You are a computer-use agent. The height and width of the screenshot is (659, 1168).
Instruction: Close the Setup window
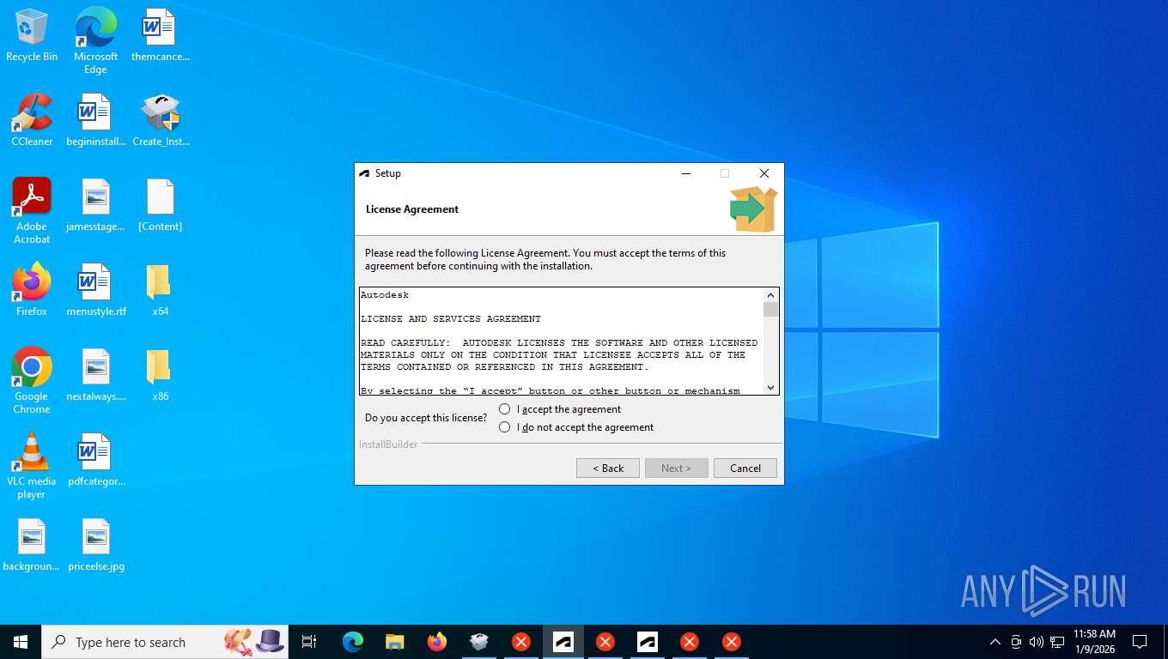click(764, 173)
